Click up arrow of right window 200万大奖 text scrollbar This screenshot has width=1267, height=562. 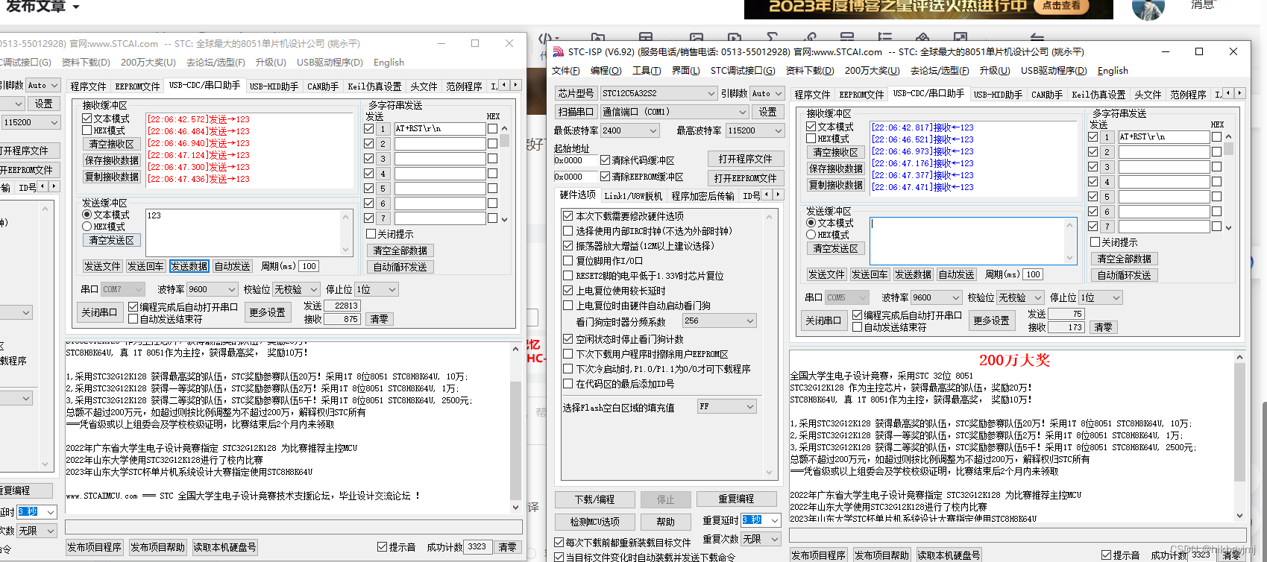pyautogui.click(x=1239, y=358)
